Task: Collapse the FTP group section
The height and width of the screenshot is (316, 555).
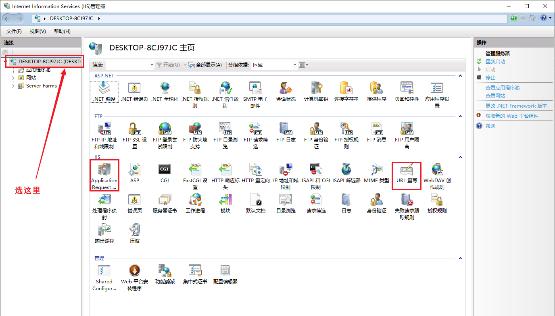Action: click(x=460, y=116)
